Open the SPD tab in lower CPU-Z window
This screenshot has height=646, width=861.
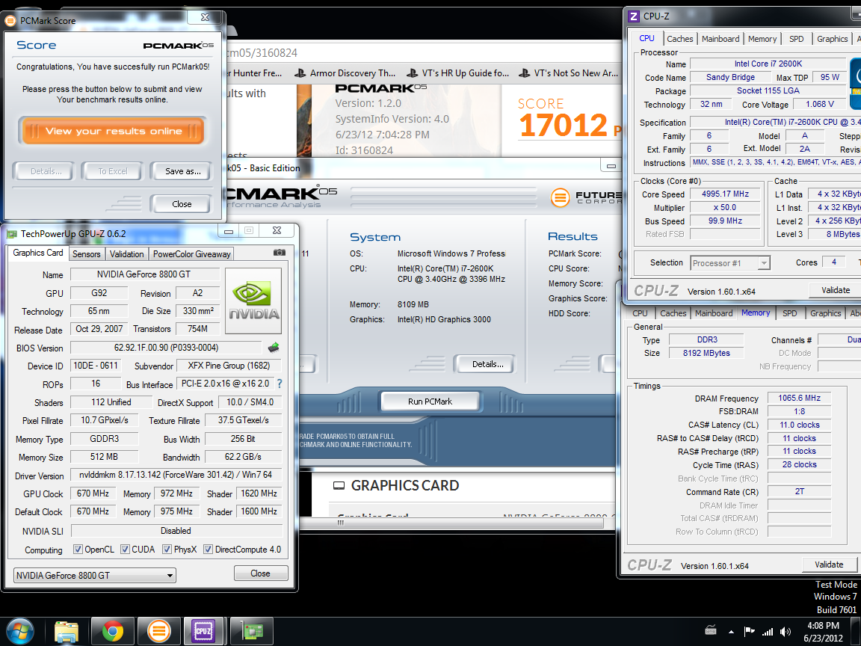[789, 313]
